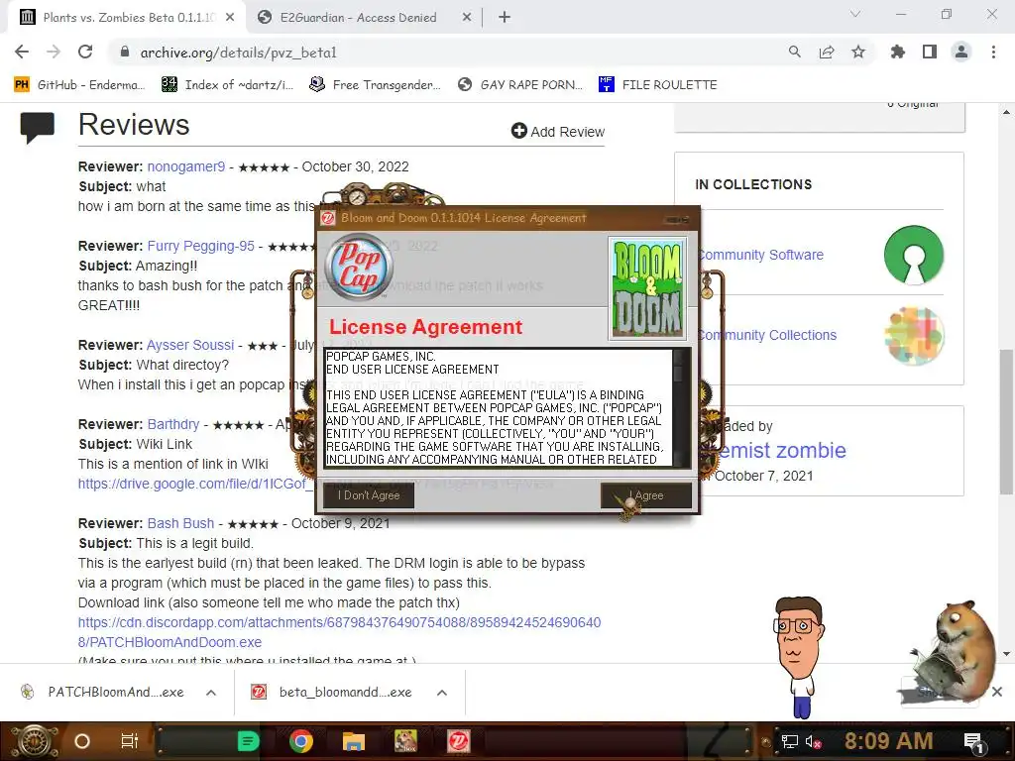1015x761 pixels.
Task: Open downloaded PATCHBloomAnd exe file
Action: (x=102, y=693)
